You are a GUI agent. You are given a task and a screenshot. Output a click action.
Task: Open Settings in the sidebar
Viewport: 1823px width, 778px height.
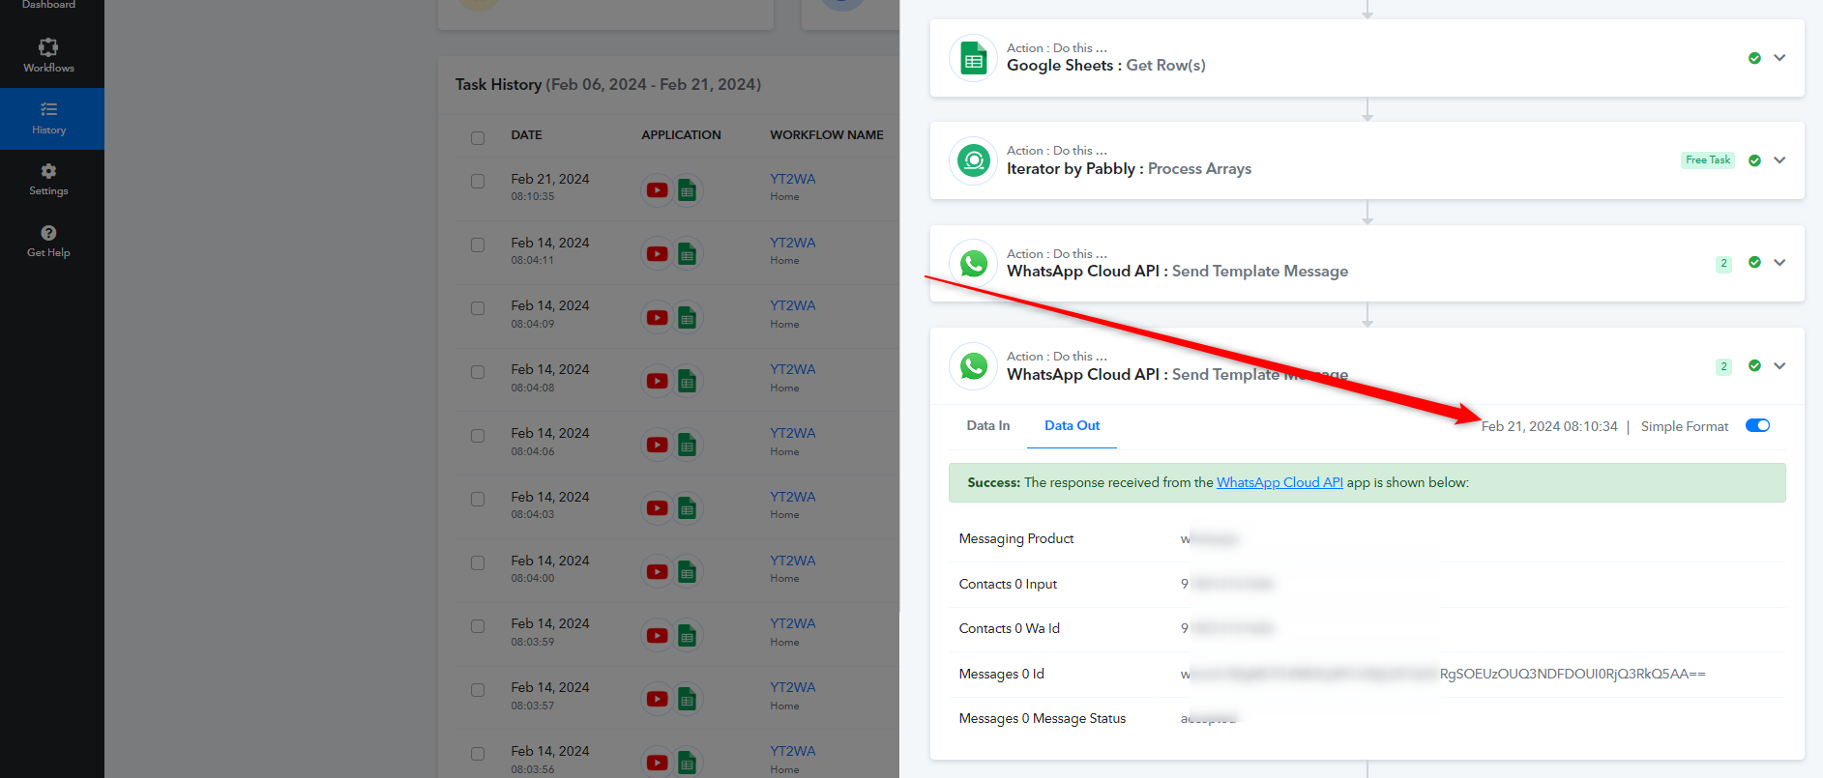pyautogui.click(x=48, y=179)
